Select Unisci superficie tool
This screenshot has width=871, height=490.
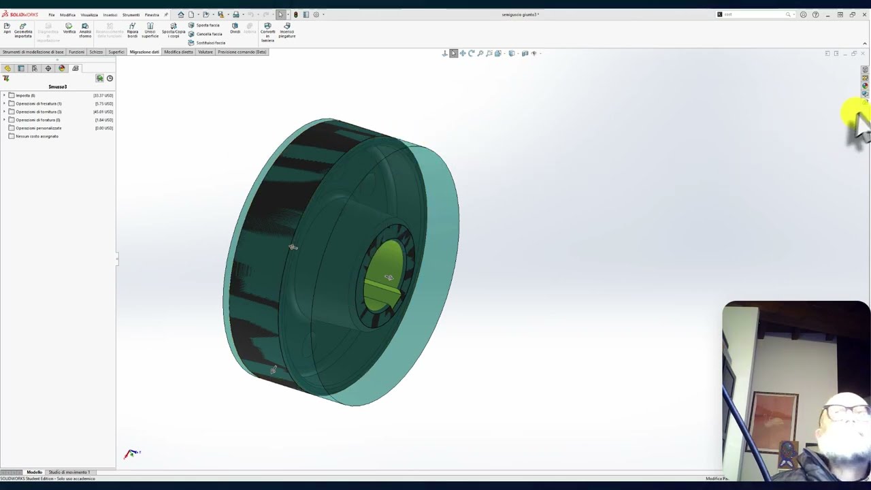coord(150,30)
